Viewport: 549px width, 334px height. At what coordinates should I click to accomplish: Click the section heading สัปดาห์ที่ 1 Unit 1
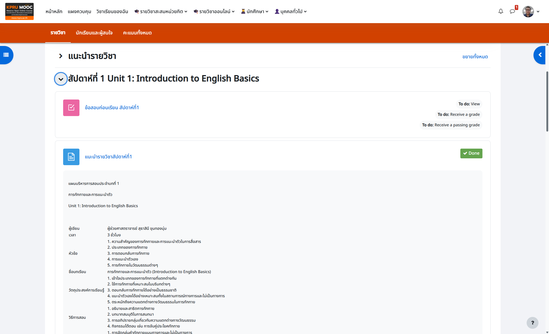pos(164,79)
